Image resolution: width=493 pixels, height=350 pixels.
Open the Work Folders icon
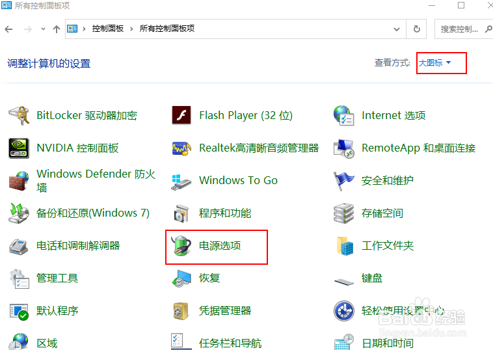tap(345, 246)
